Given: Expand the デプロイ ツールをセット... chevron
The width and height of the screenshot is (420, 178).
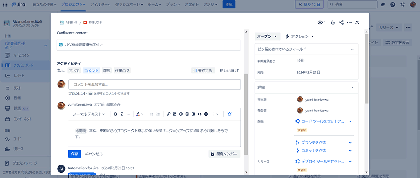Looking at the screenshot, I should [350, 161].
